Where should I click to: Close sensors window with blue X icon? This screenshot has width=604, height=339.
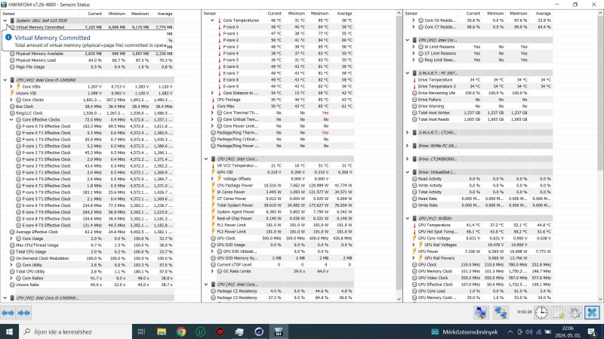click(x=592, y=313)
